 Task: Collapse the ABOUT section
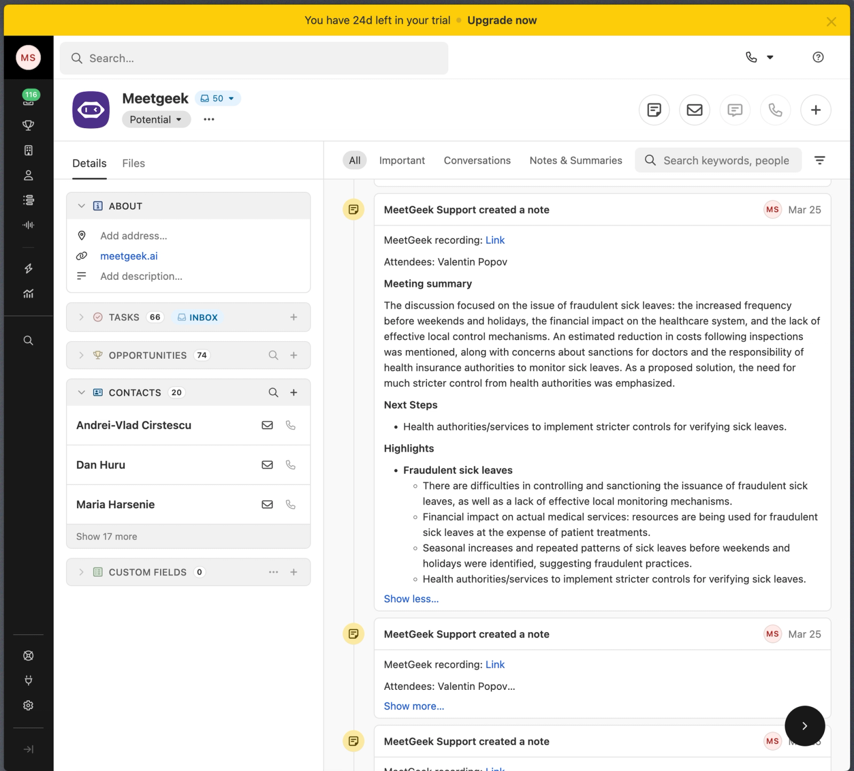(81, 206)
